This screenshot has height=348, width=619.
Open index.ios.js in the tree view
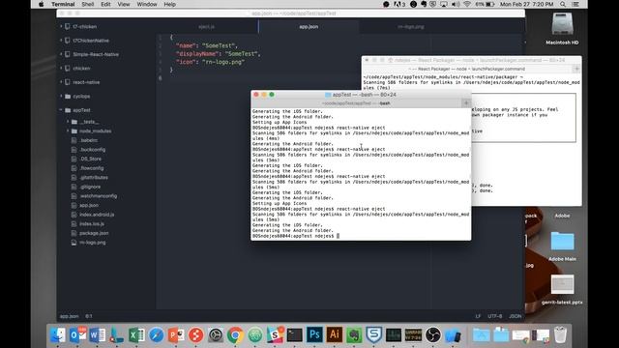92,223
